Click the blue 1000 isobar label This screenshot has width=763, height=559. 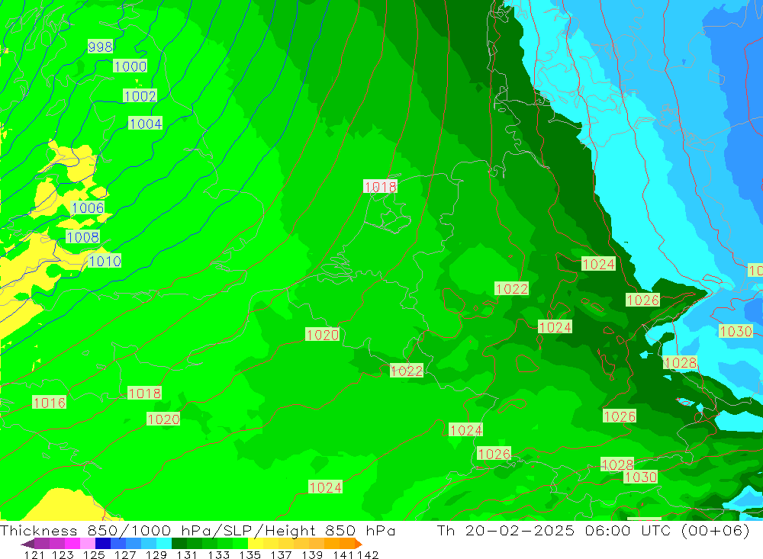click(x=130, y=66)
